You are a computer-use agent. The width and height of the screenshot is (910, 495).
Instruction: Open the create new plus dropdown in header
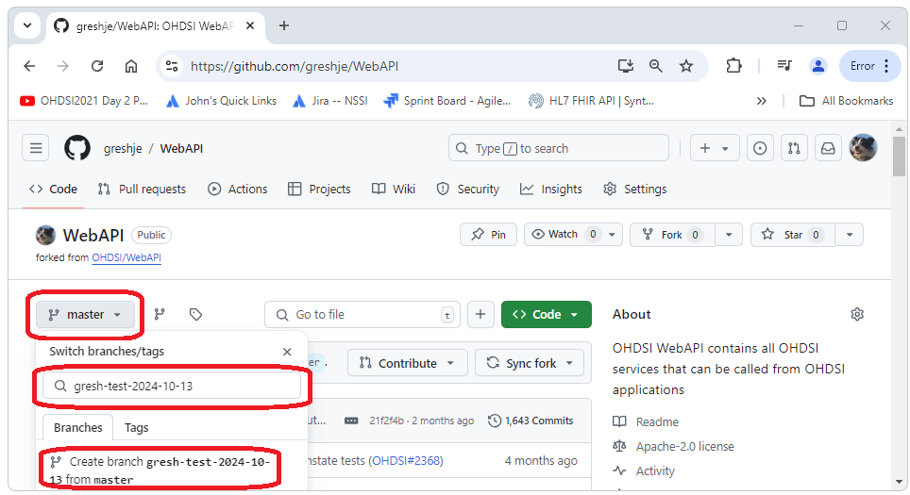(715, 148)
